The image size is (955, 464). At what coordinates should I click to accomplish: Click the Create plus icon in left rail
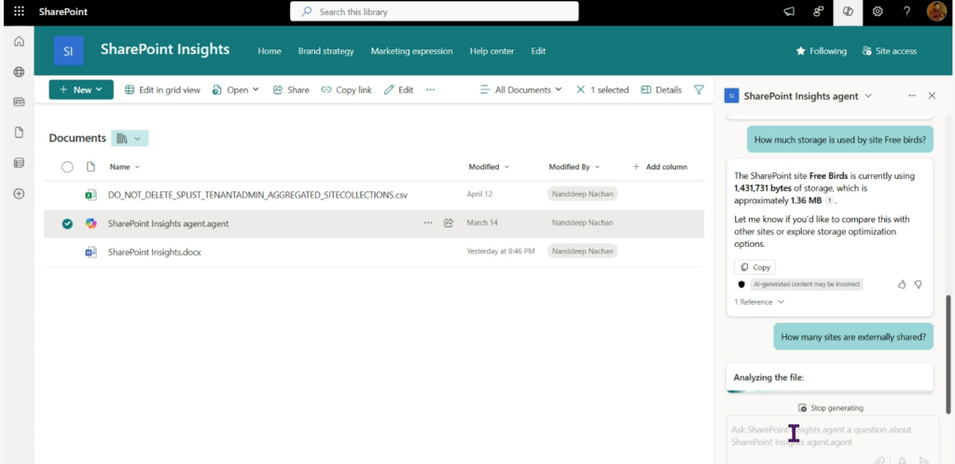[x=19, y=194]
